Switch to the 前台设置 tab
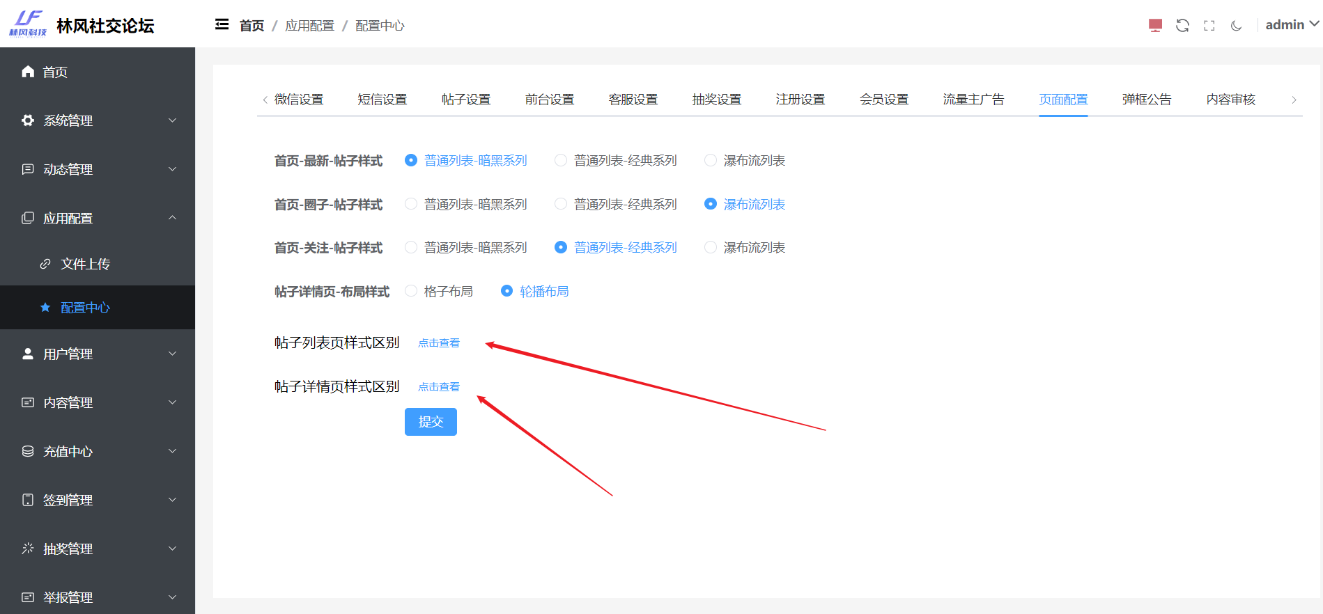This screenshot has height=614, width=1323. click(550, 100)
